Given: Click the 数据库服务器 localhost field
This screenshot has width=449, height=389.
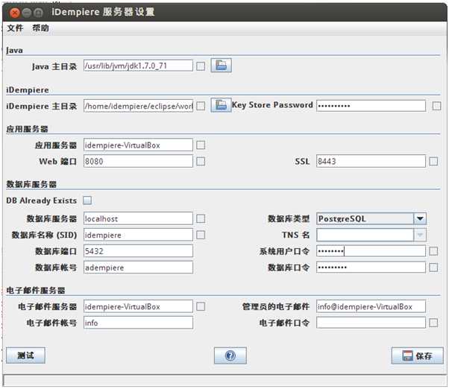Looking at the screenshot, I should coord(138,219).
